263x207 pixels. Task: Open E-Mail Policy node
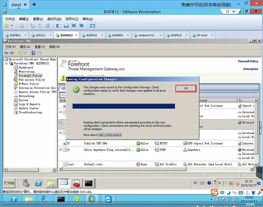click(29, 84)
